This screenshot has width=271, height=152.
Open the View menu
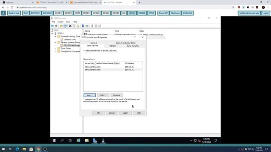pos(68,22)
